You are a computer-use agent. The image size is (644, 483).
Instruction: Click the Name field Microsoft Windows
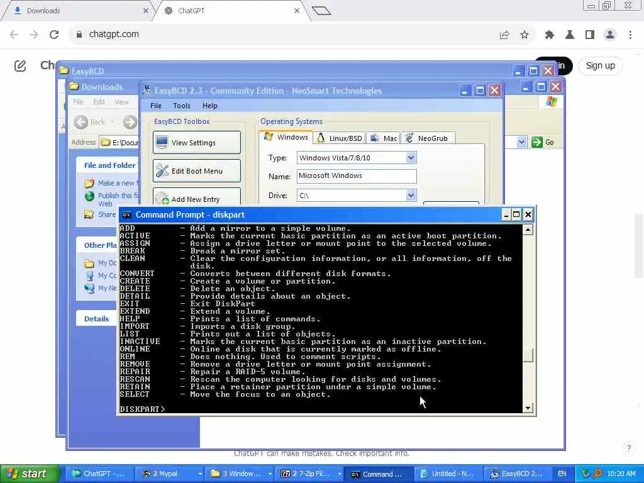357,176
